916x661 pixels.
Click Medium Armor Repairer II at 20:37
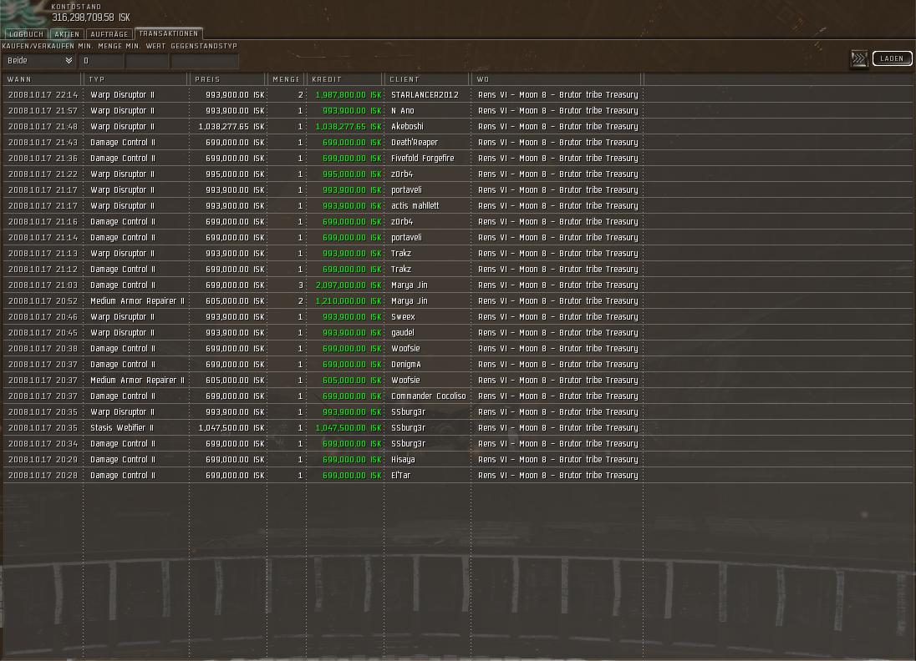pos(137,381)
